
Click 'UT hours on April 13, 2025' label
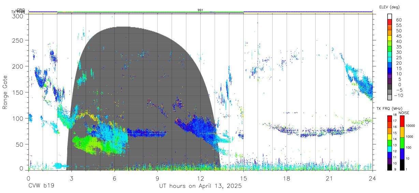tap(200, 186)
